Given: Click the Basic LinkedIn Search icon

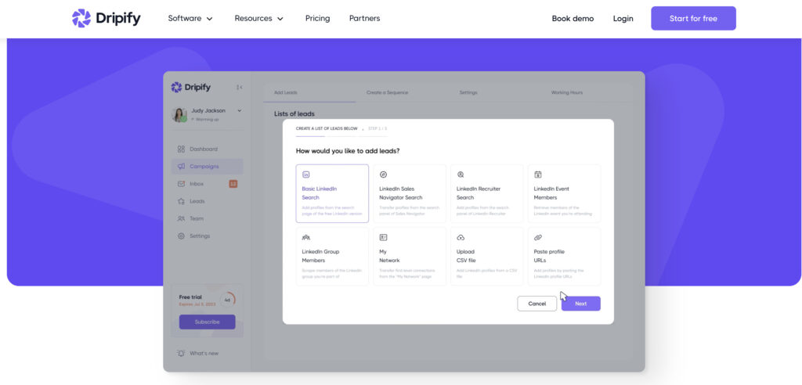Looking at the screenshot, I should click(x=306, y=175).
